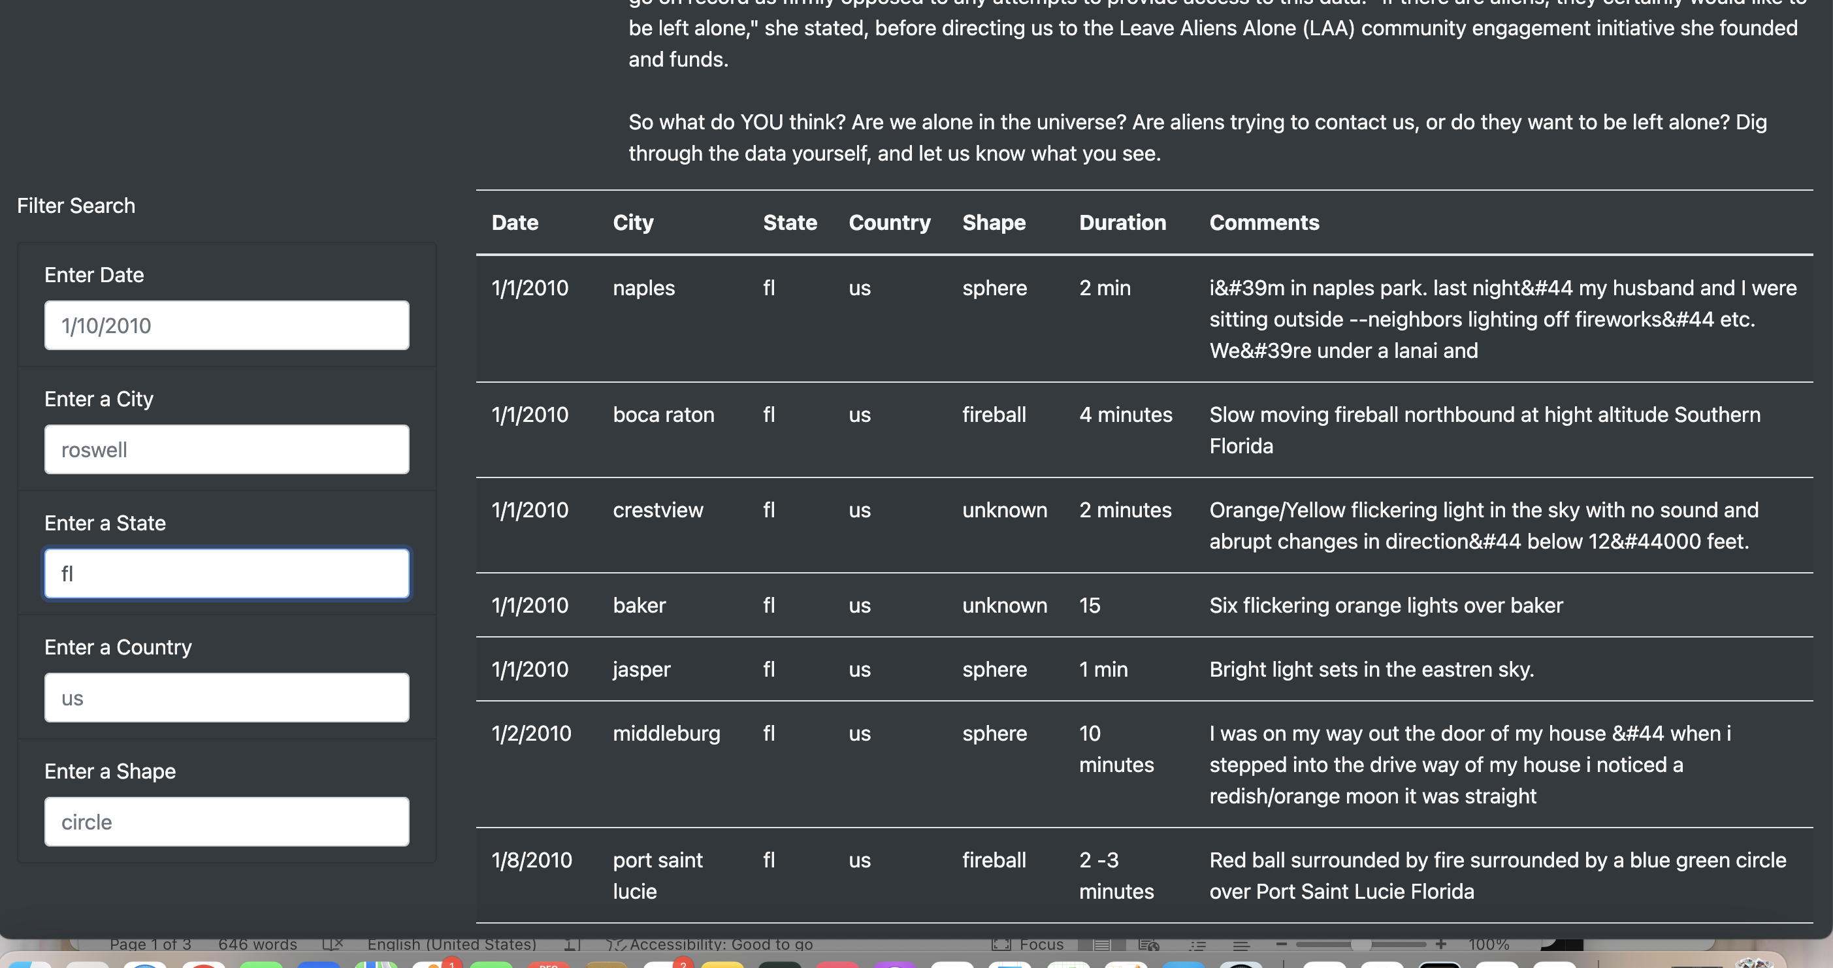Click 'English (United States)' in Word status bar
Screen dimensions: 1833x968
(x=452, y=944)
